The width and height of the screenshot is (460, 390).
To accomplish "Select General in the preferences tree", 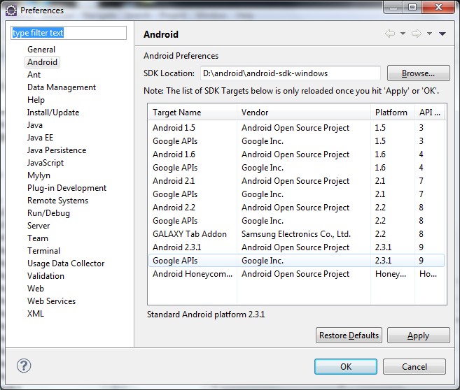I will (41, 50).
